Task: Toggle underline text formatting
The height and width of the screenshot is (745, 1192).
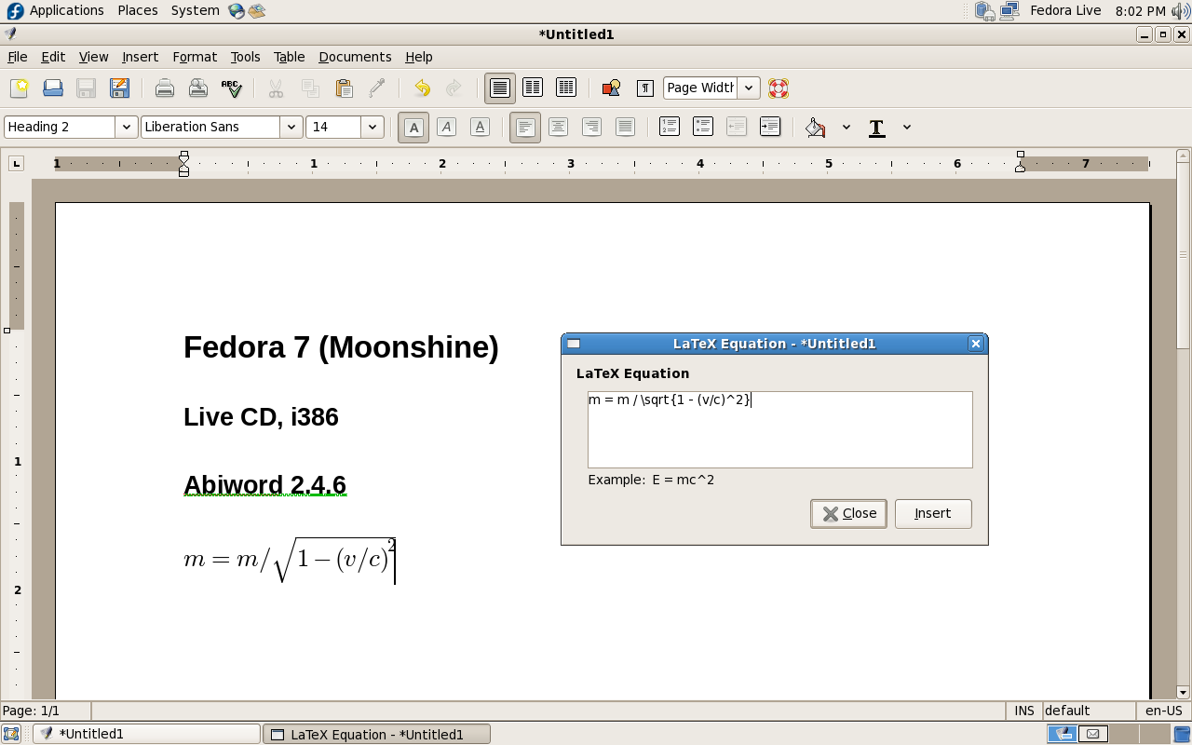Action: [x=480, y=127]
